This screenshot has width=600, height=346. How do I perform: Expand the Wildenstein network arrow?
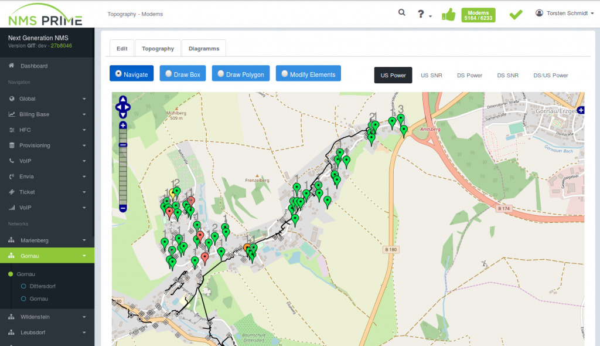(x=84, y=317)
